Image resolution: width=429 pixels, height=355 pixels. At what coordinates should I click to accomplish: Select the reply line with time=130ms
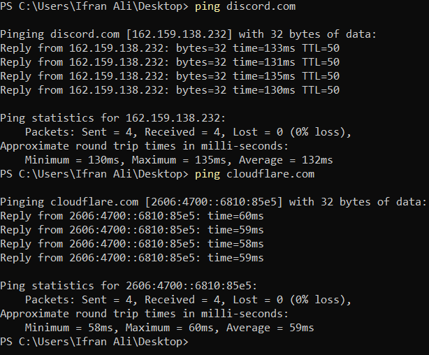[170, 90]
